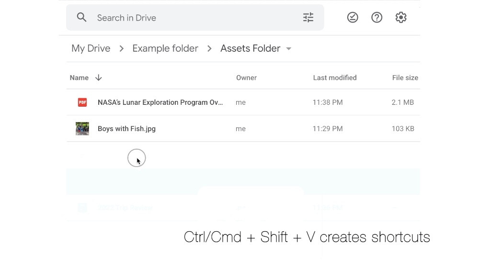
Task: Click the offline ready checkmark icon
Action: point(353,18)
